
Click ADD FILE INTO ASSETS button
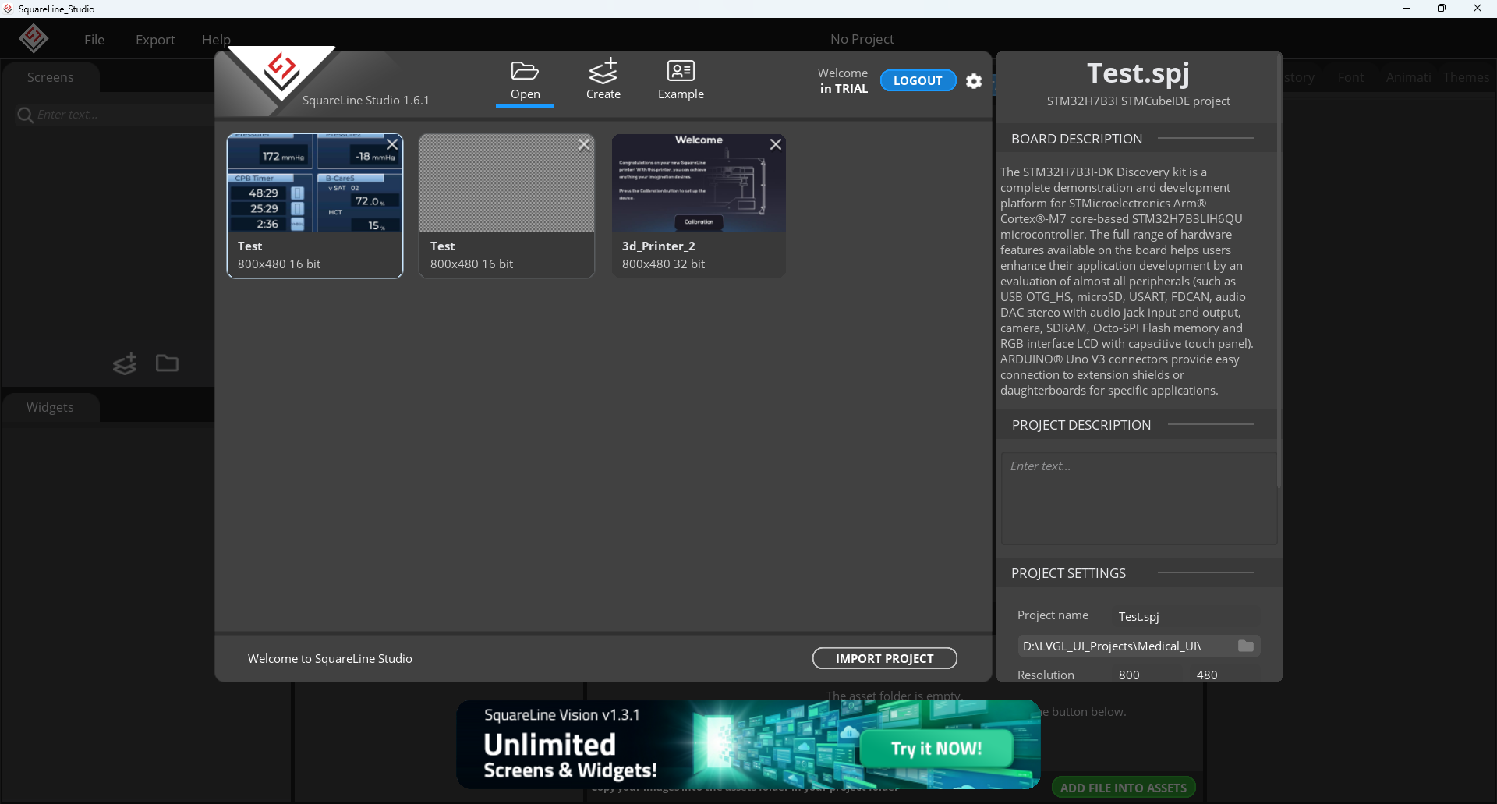pyautogui.click(x=1124, y=788)
